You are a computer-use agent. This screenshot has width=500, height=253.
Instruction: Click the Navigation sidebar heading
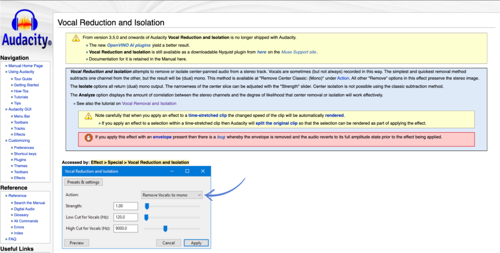tap(15, 58)
